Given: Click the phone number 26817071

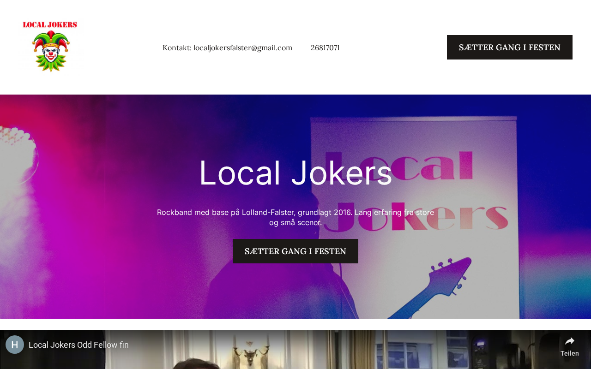Looking at the screenshot, I should (x=325, y=48).
